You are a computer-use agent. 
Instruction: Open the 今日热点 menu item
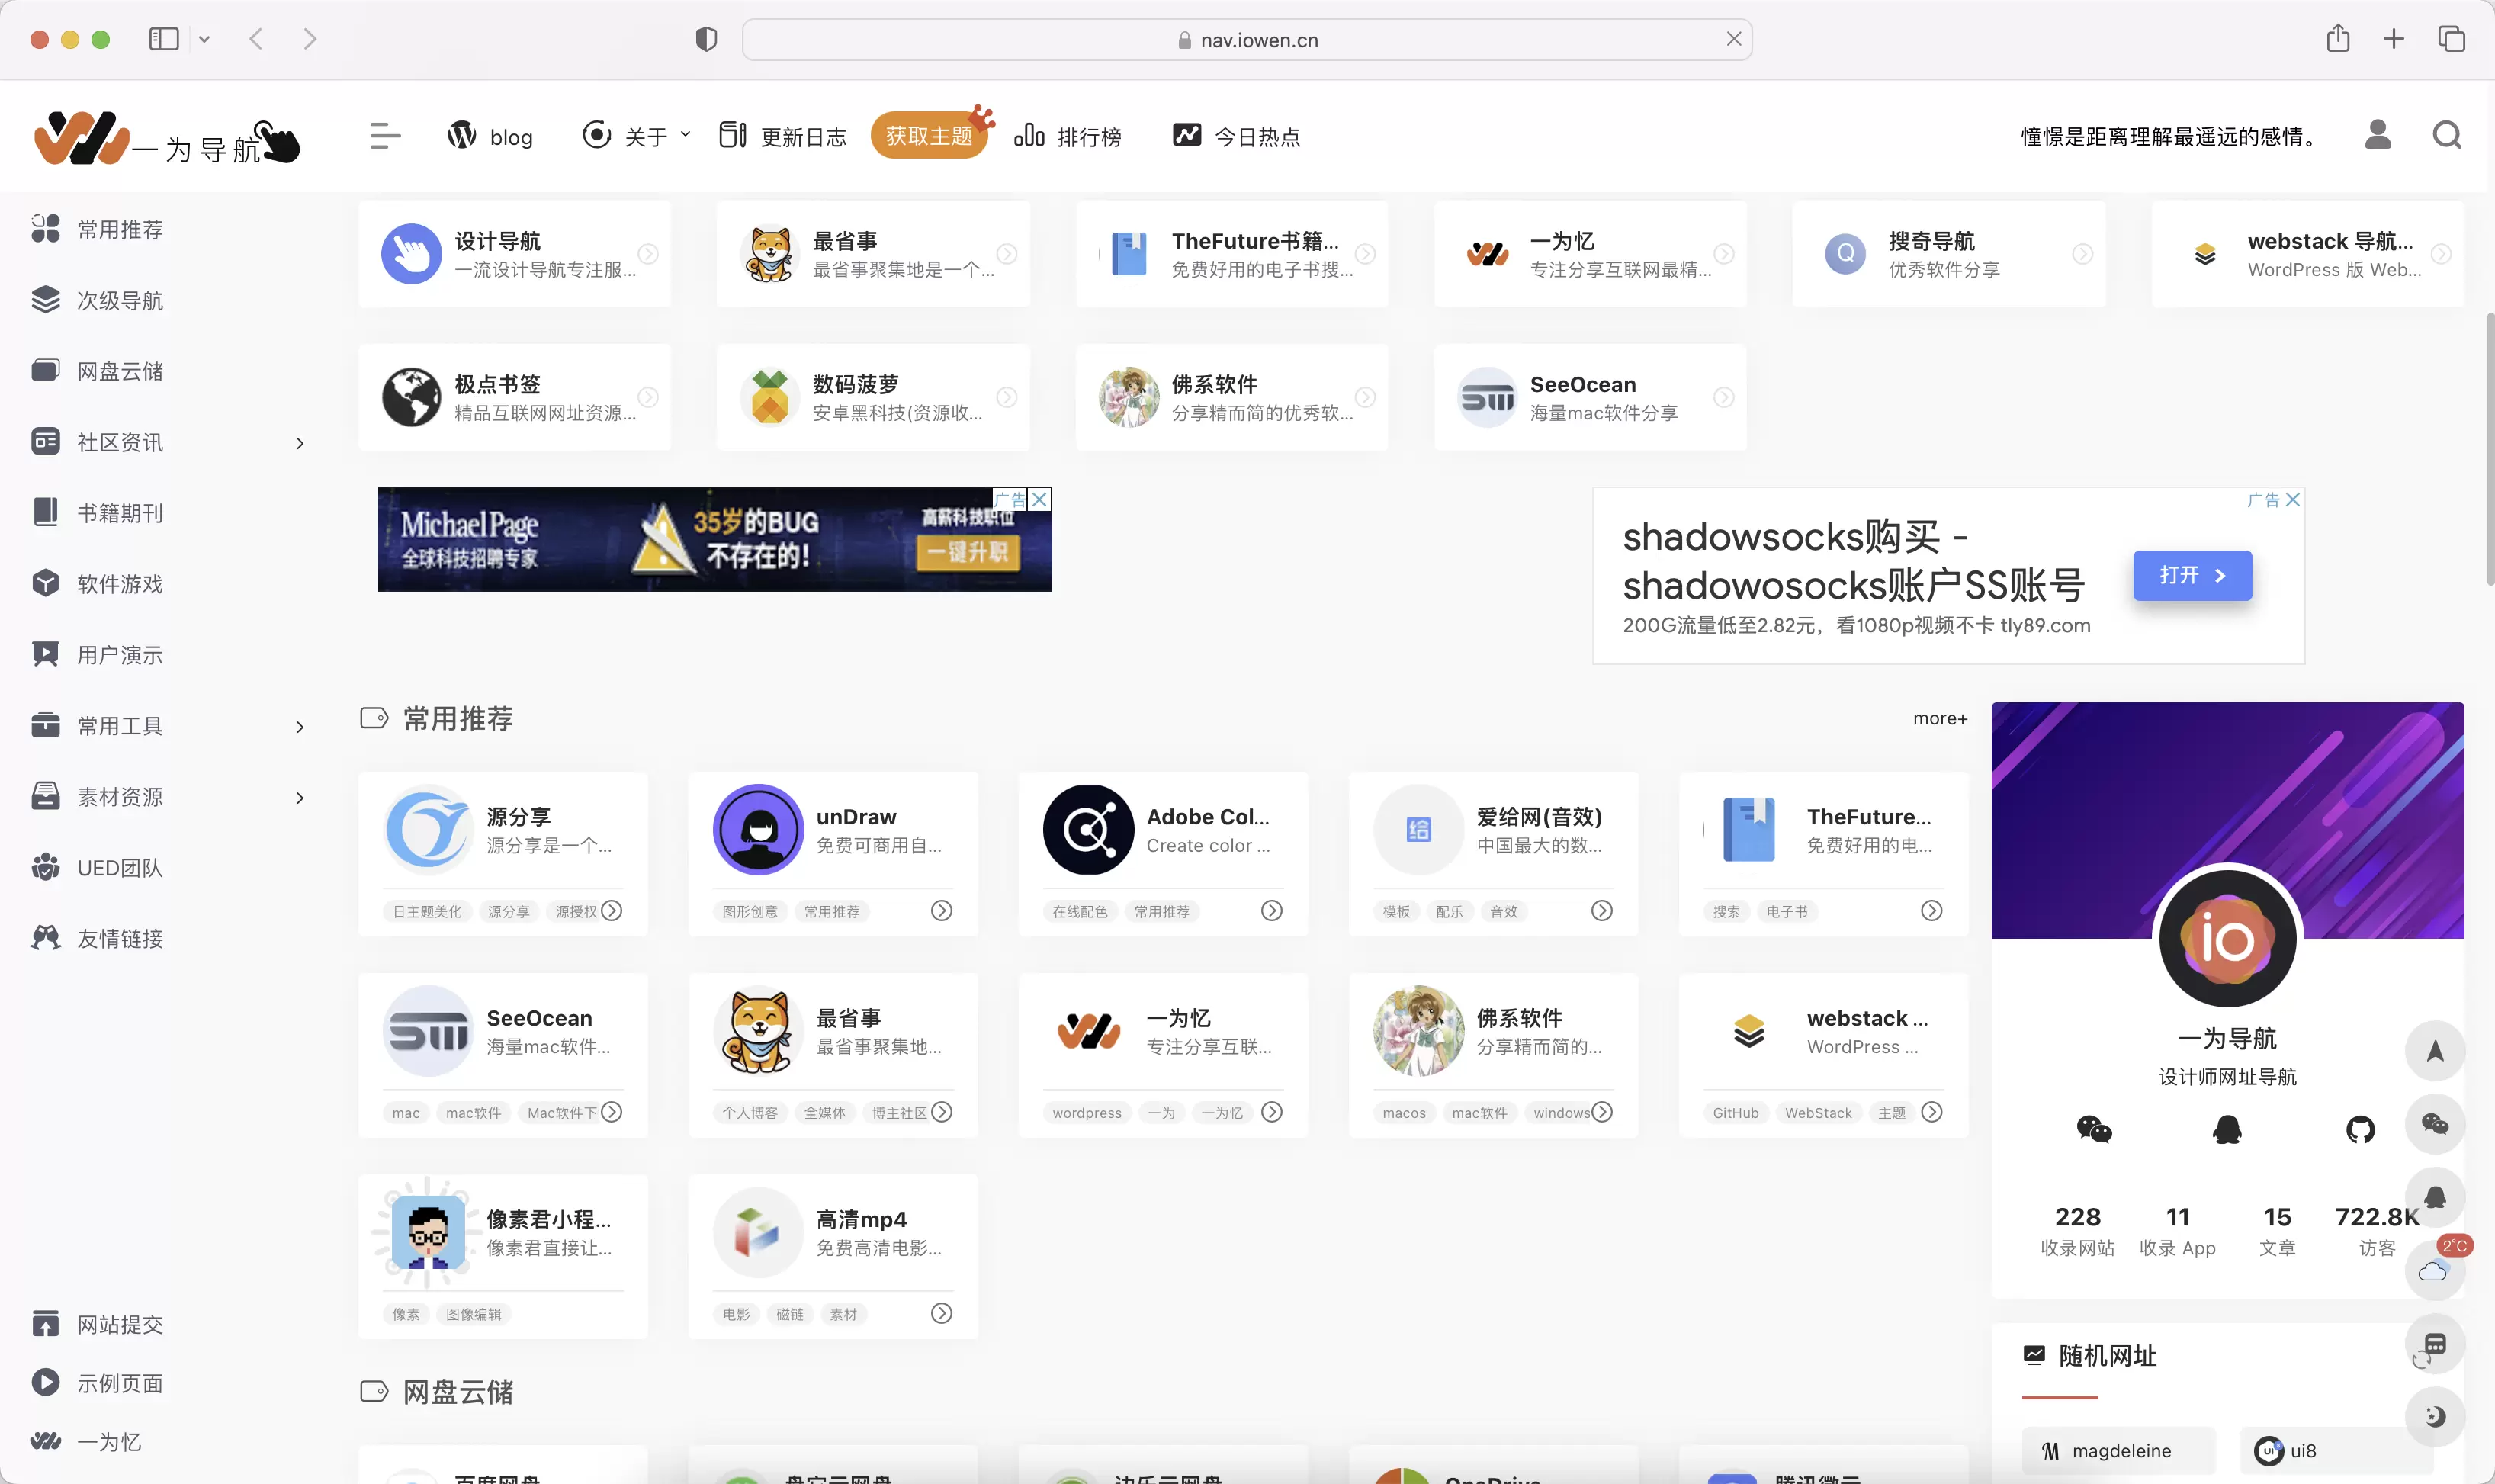pyautogui.click(x=1237, y=135)
